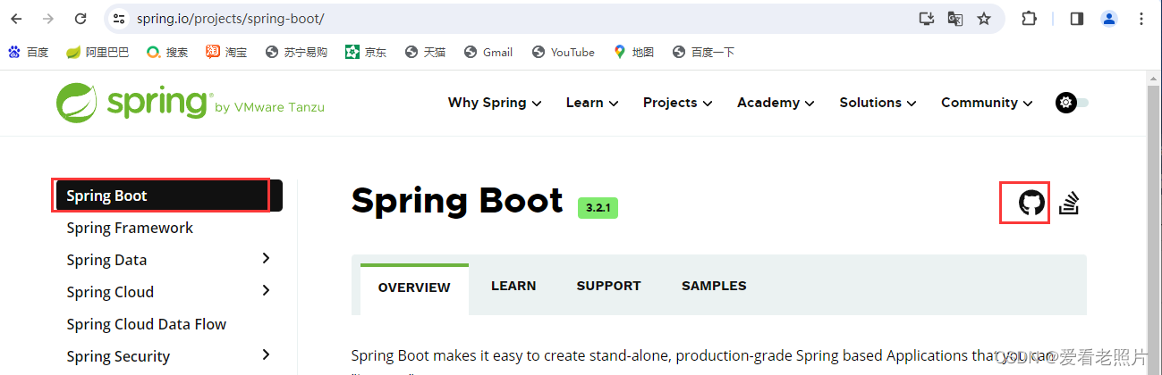The width and height of the screenshot is (1162, 375).
Task: Open 淘宝 bookmark
Action: click(226, 53)
